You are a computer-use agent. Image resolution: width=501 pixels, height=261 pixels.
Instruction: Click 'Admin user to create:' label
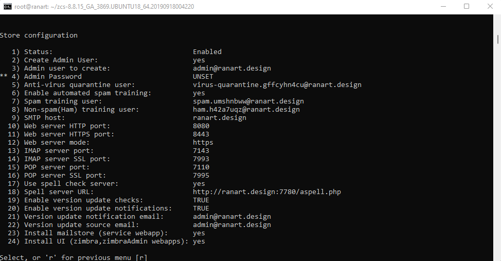(x=67, y=68)
